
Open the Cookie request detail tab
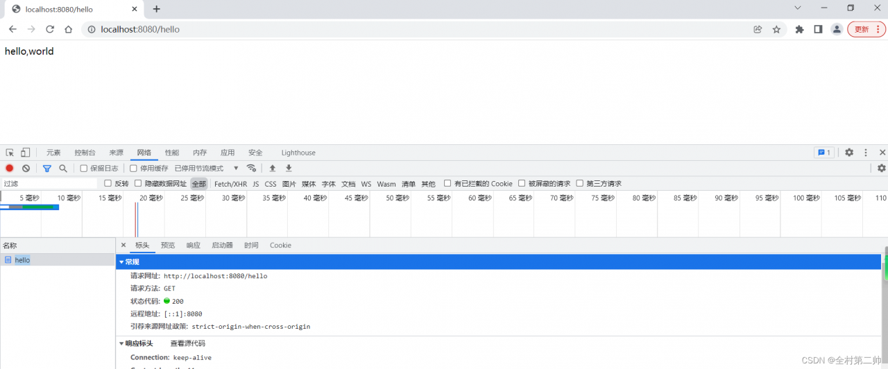click(x=280, y=246)
